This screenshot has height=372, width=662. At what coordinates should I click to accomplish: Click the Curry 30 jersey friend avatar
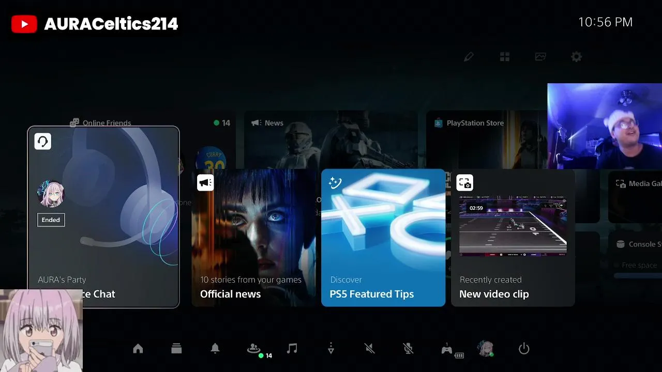(x=211, y=159)
